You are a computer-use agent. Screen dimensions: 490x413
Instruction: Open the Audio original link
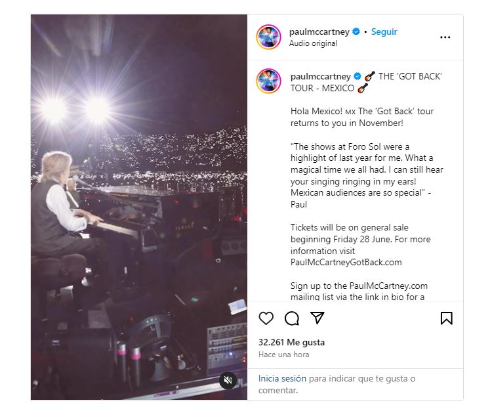point(313,43)
